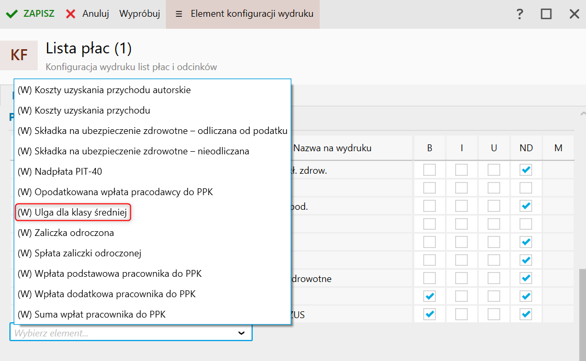Click the Anuluj cancel X button
Image resolution: width=586 pixels, height=361 pixels.
coord(87,14)
